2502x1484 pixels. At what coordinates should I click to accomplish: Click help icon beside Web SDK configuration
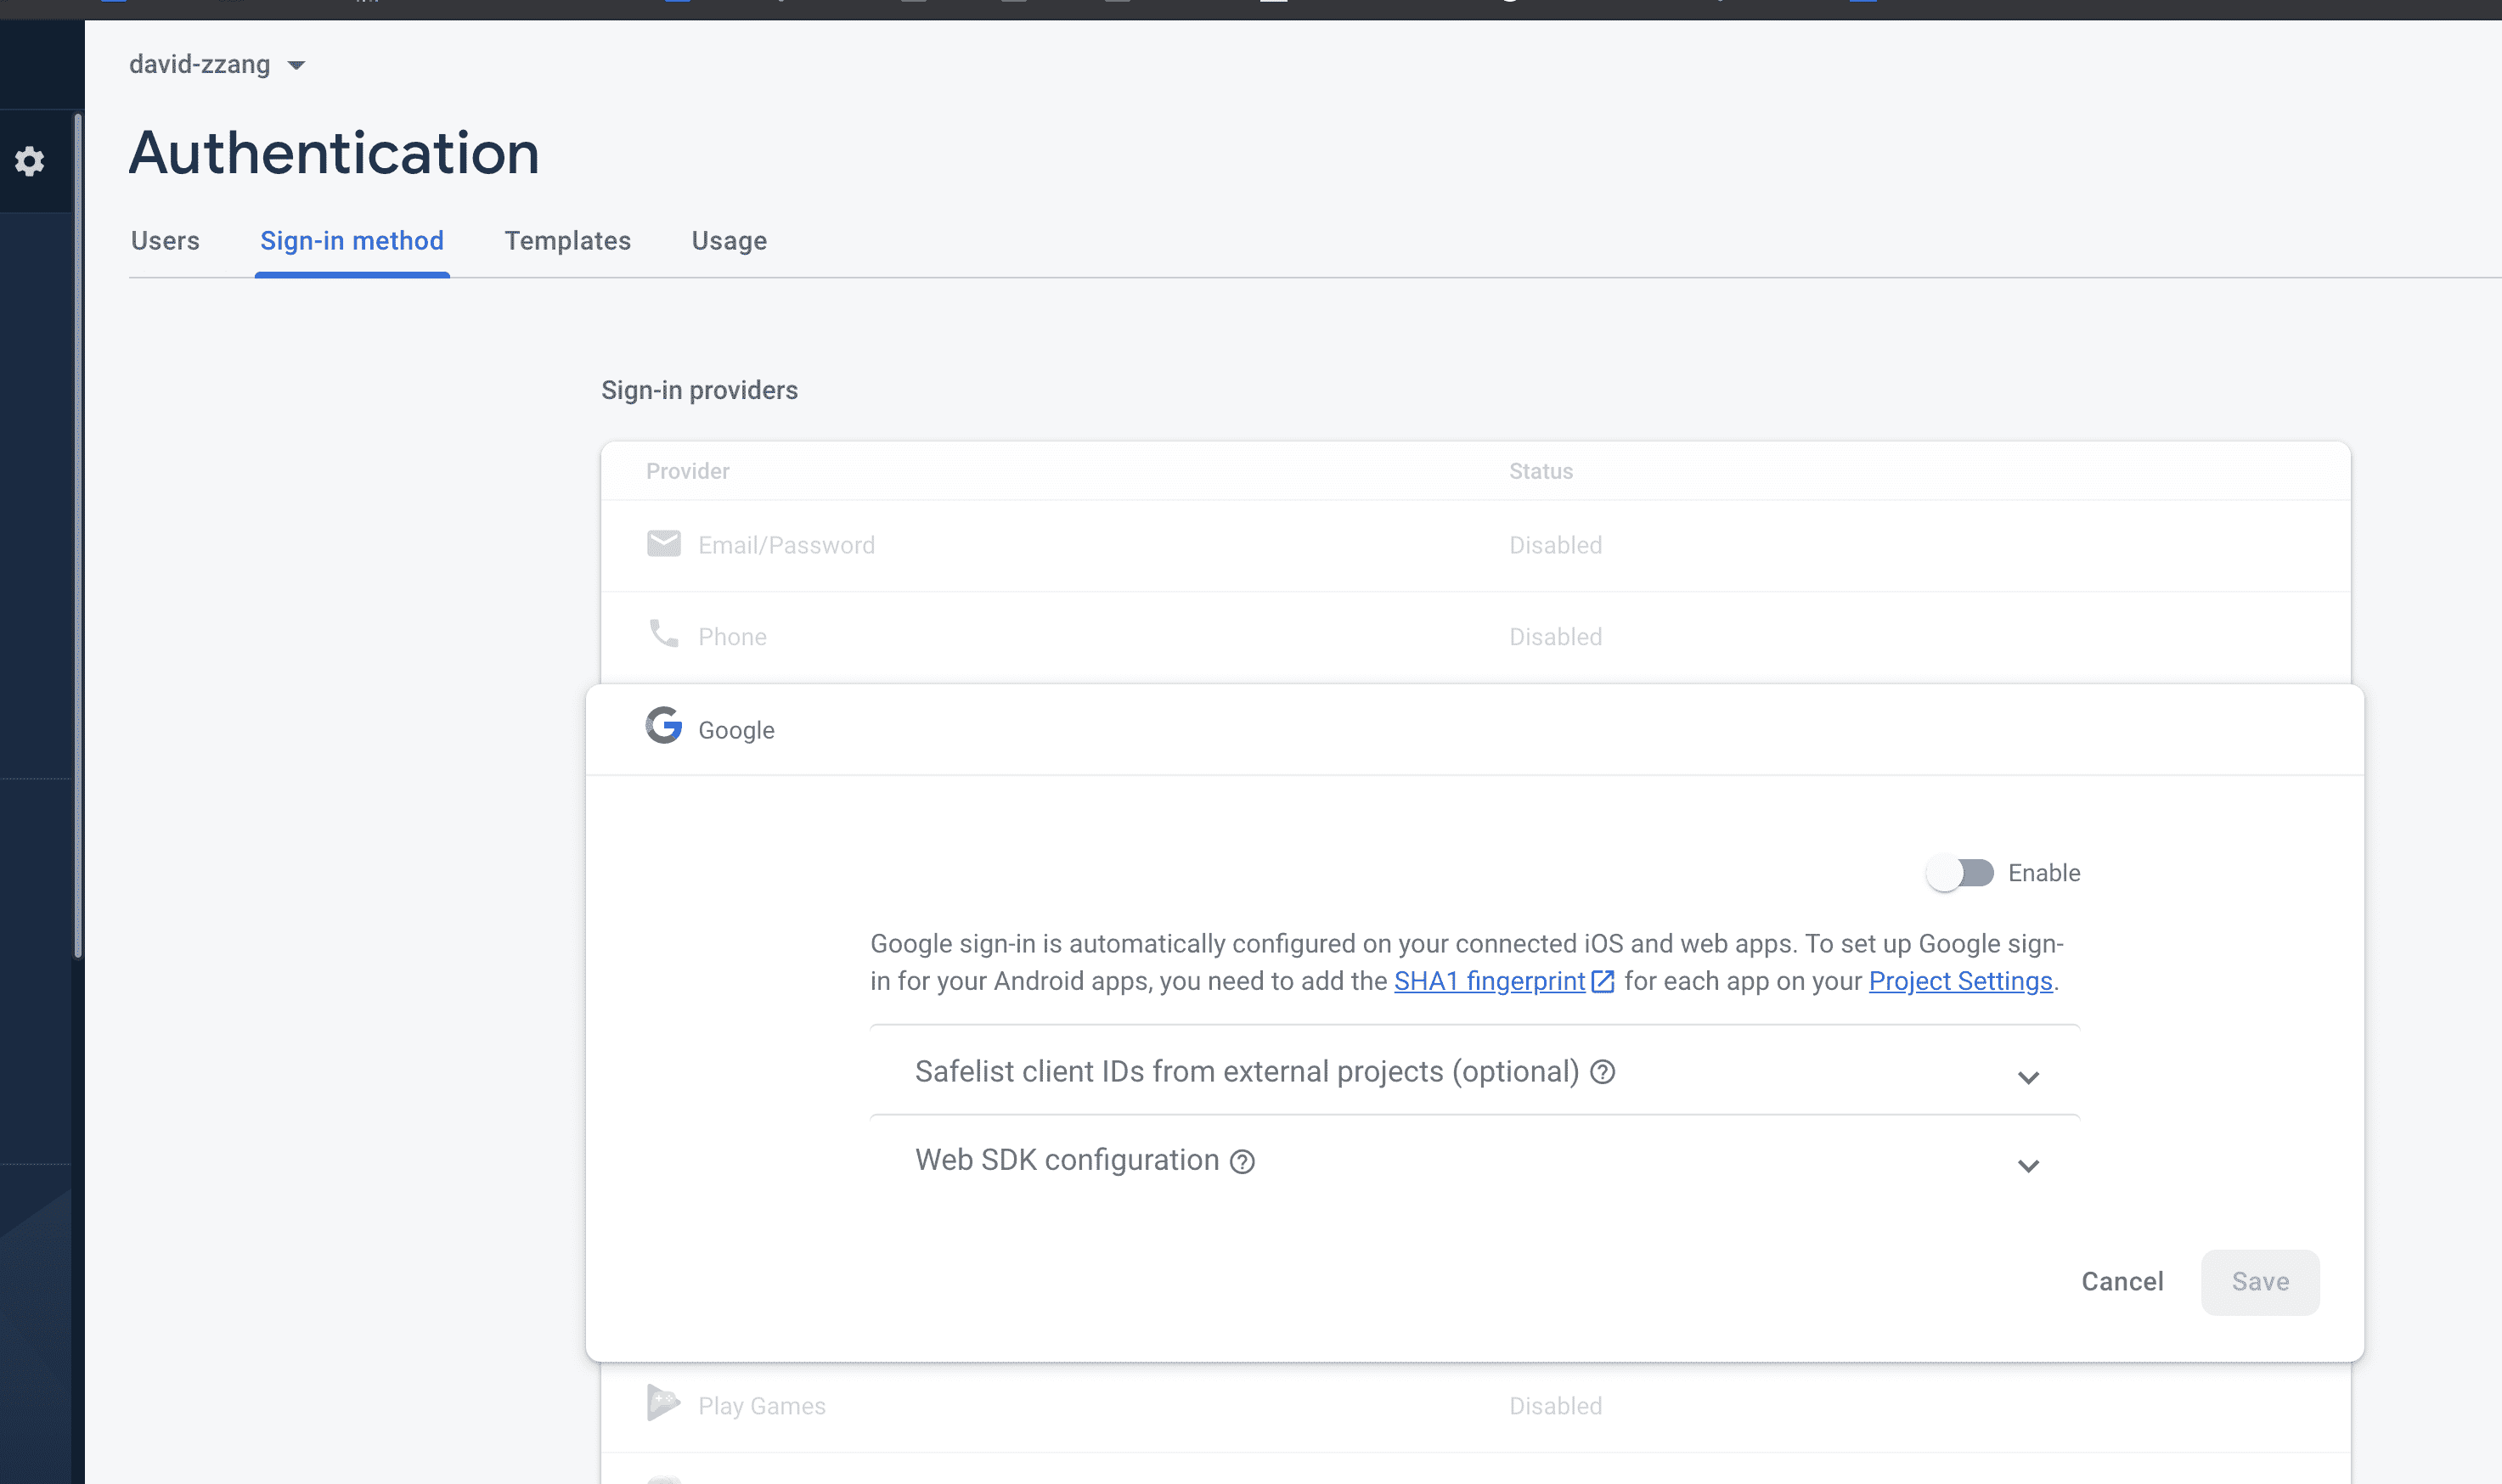click(1242, 1162)
